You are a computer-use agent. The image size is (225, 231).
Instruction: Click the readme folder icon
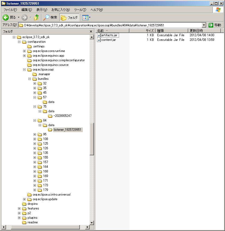(24, 222)
